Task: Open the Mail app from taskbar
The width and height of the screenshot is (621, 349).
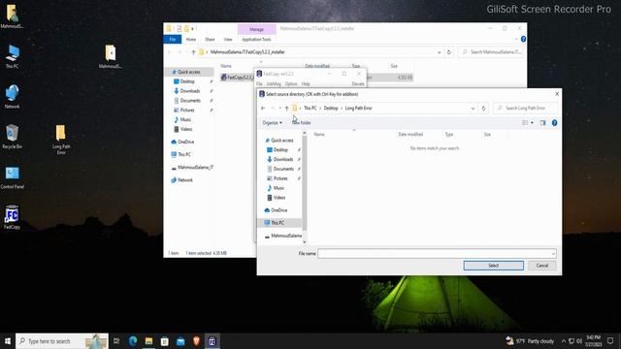Action: point(180,341)
